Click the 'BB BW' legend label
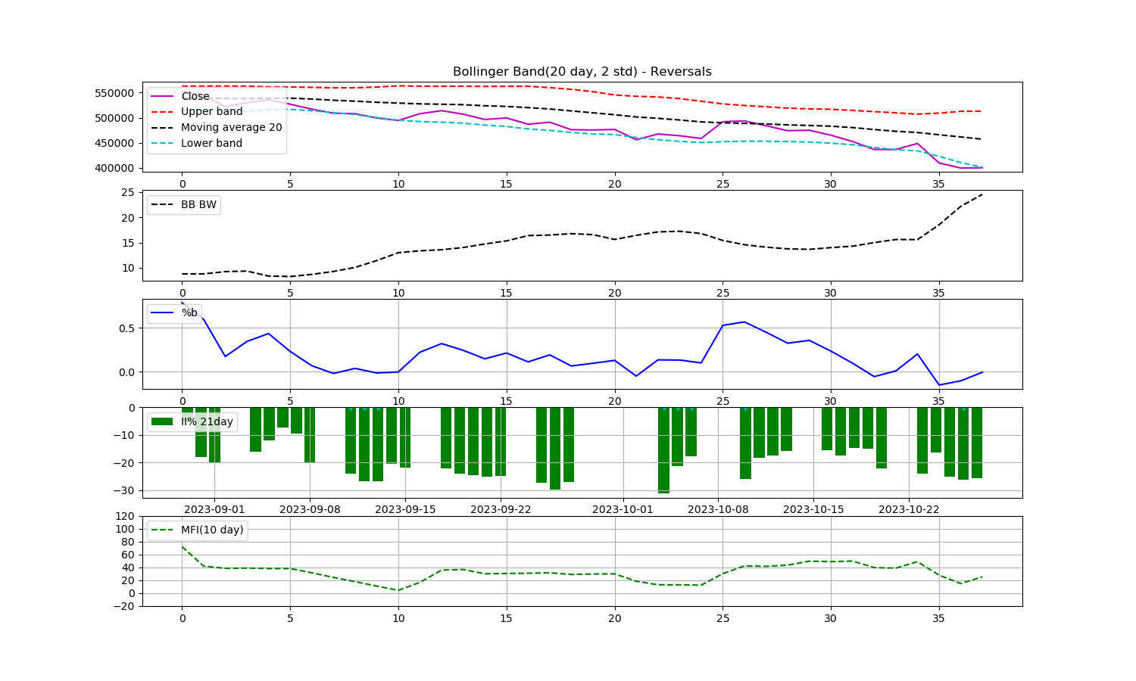 [198, 204]
